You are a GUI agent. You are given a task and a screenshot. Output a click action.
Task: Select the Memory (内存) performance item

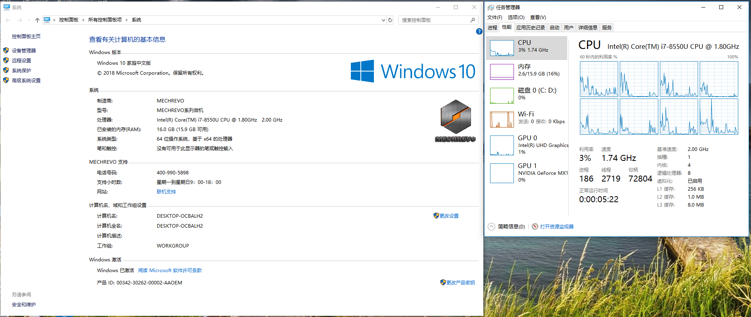(527, 72)
